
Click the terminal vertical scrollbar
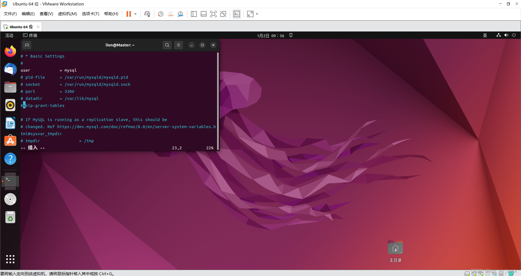coord(218,101)
